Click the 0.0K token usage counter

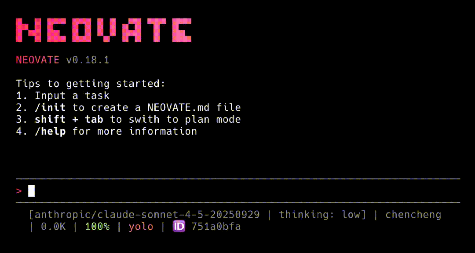click(x=54, y=227)
